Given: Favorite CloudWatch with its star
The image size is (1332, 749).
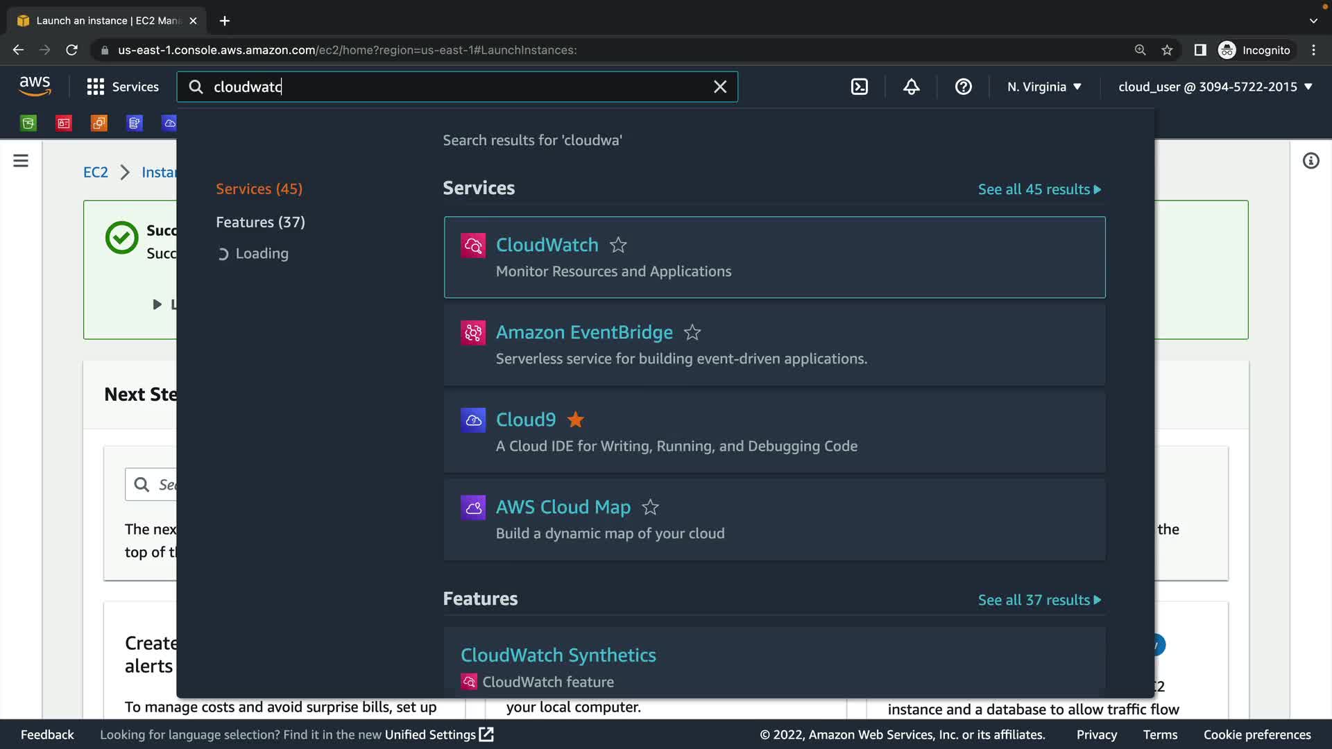Looking at the screenshot, I should tap(617, 245).
